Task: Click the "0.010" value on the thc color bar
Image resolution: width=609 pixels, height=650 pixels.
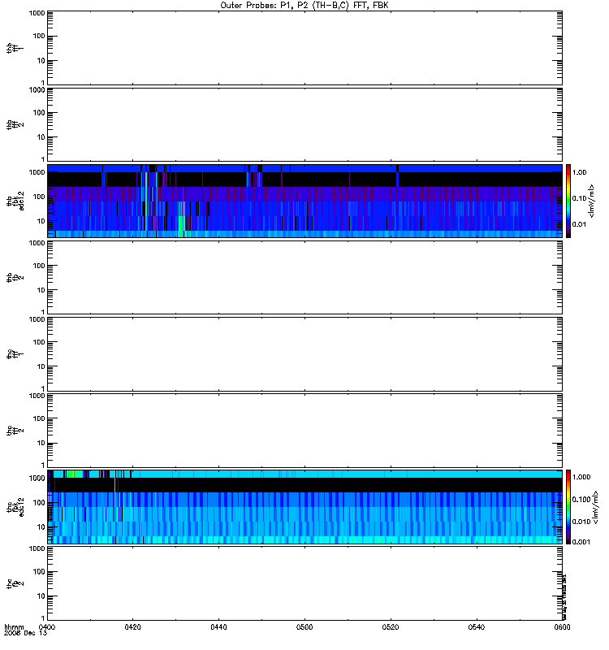Action: click(x=581, y=522)
